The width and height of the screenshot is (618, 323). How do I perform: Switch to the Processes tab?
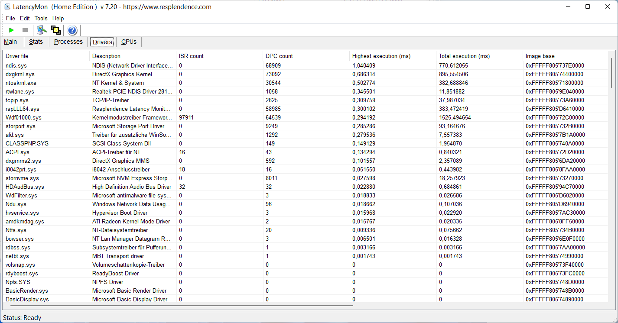point(68,42)
